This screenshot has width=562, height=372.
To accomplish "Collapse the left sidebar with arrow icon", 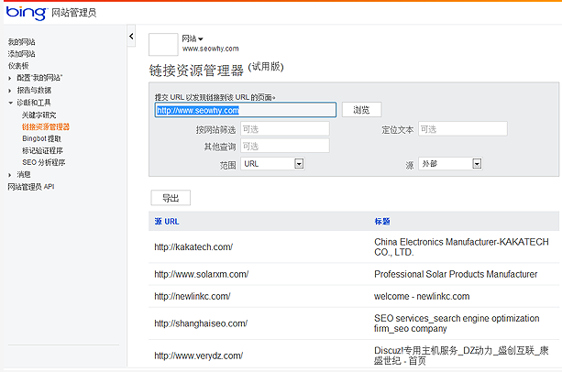I will pyautogui.click(x=131, y=37).
